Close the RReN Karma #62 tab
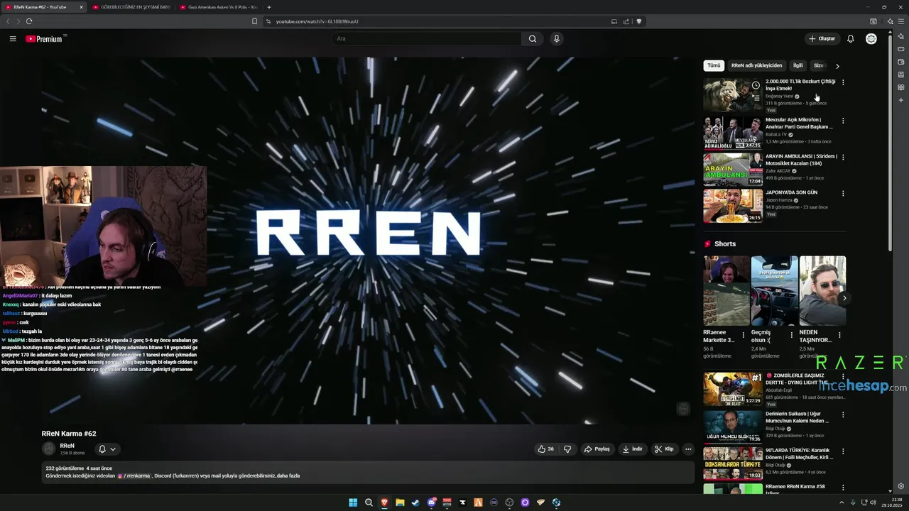Image resolution: width=909 pixels, height=511 pixels. [x=81, y=7]
